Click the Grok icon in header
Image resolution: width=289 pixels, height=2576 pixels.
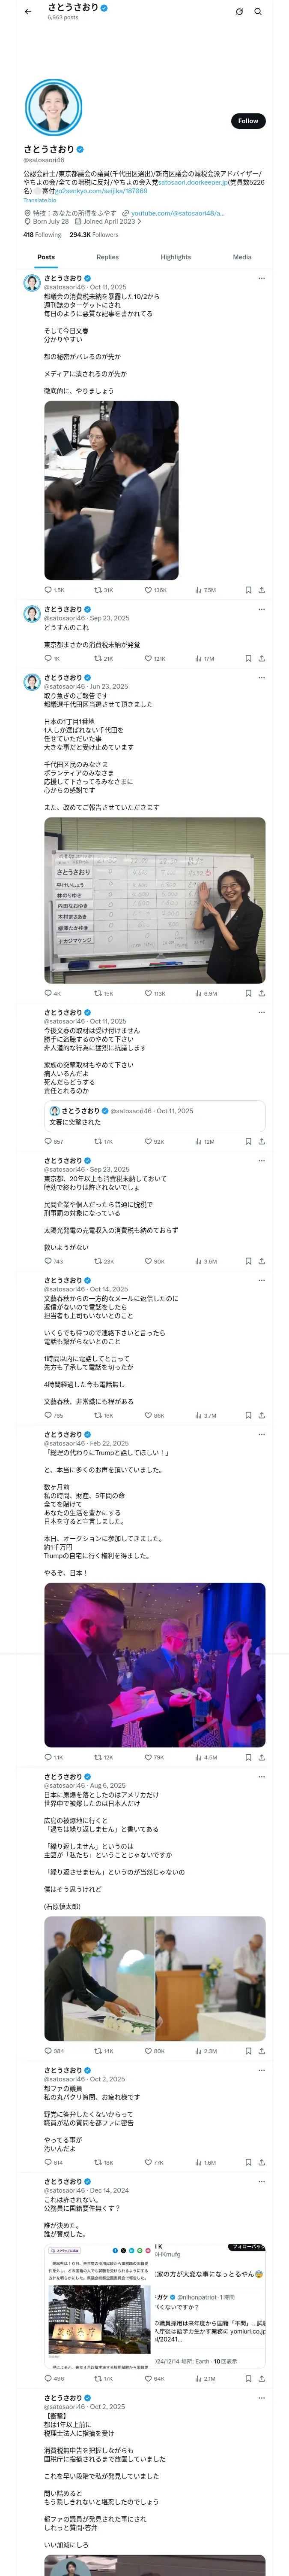coord(239,12)
